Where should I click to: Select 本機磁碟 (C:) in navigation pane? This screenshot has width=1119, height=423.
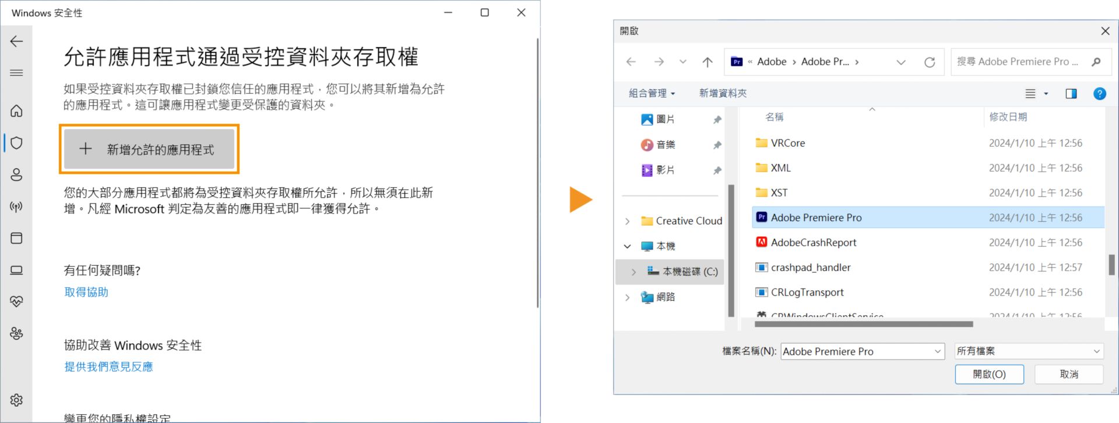pyautogui.click(x=682, y=272)
